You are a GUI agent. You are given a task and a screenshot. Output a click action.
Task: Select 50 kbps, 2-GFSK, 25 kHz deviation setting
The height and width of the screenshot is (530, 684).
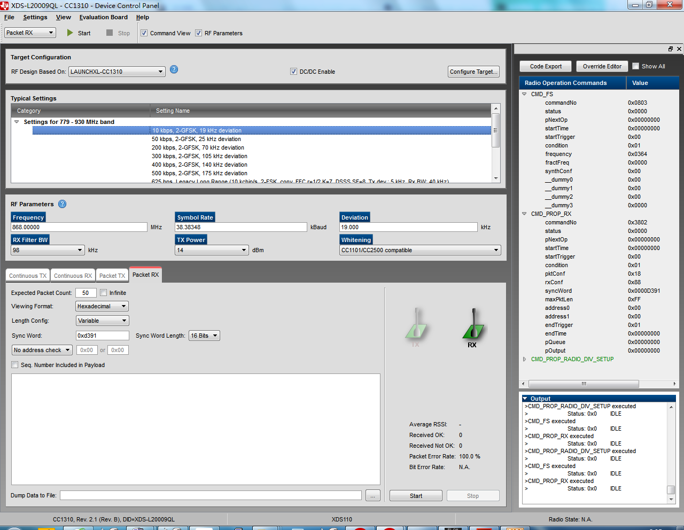point(196,139)
